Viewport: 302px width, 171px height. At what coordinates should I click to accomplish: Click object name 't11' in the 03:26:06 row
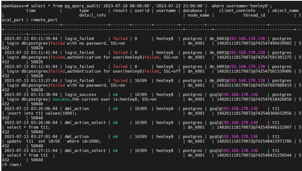(x=276, y=109)
